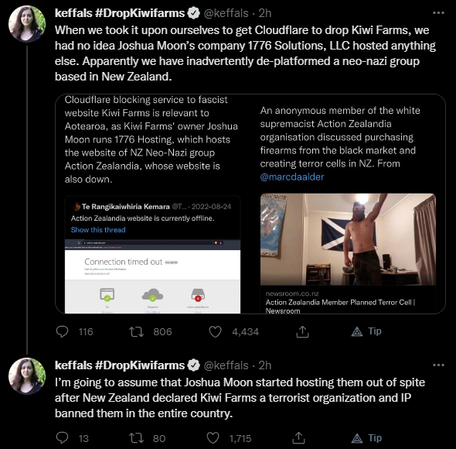456x449 pixels.
Task: Share the second tweet via upload icon
Action: pyautogui.click(x=298, y=438)
